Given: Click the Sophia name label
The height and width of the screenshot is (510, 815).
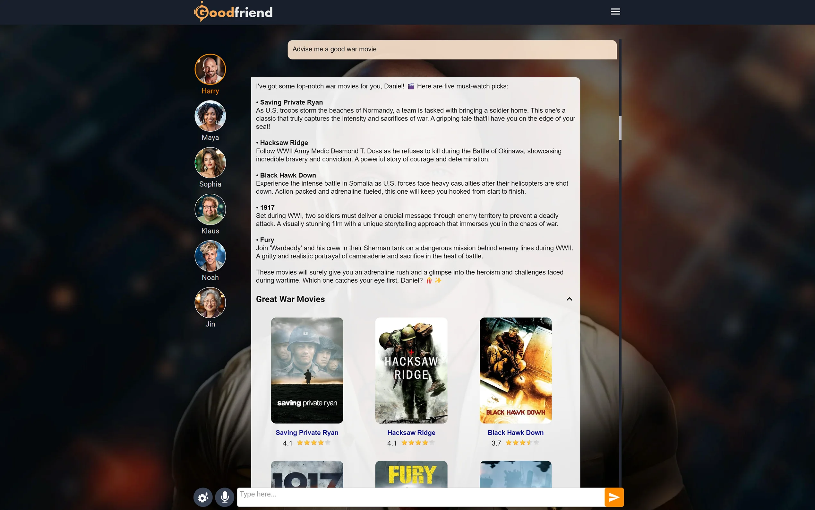Looking at the screenshot, I should (x=210, y=184).
